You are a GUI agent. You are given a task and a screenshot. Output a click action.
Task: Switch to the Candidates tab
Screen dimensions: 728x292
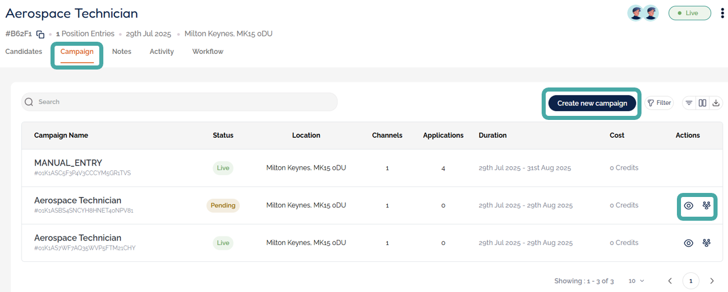pyautogui.click(x=24, y=52)
